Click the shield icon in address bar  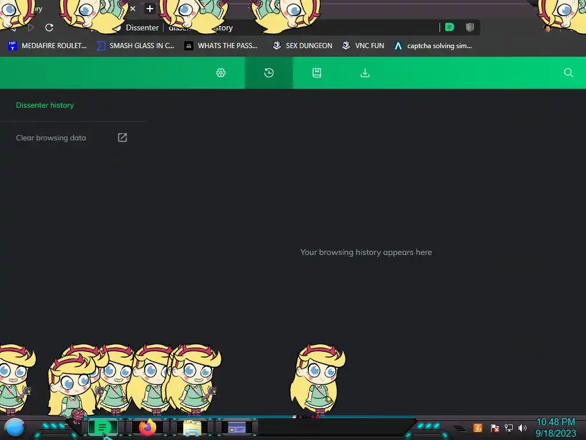[470, 27]
